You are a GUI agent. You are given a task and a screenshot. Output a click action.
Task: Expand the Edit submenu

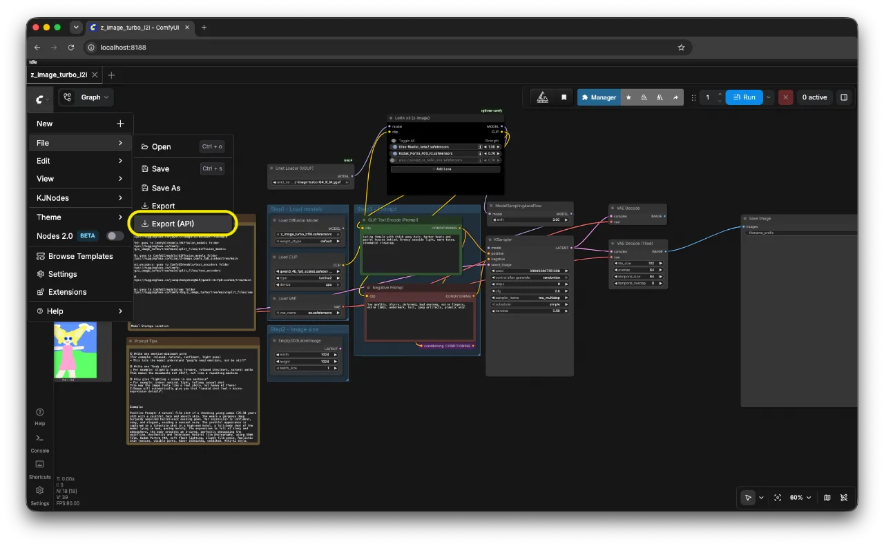click(x=79, y=161)
